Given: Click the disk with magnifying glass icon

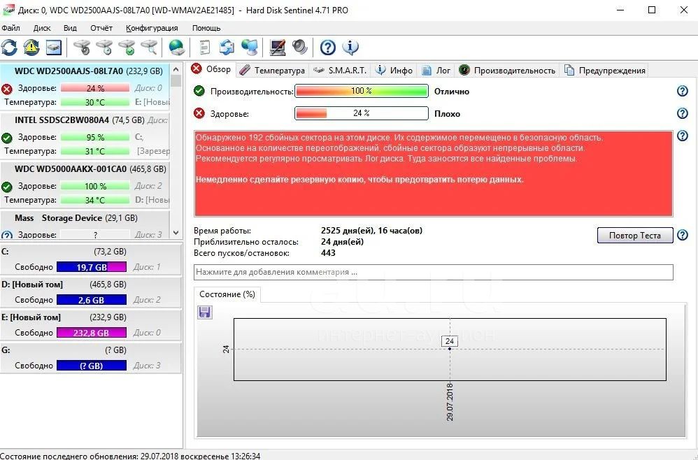Looking at the screenshot, I should (x=149, y=47).
